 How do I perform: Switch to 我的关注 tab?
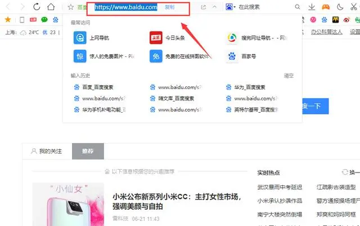click(x=46, y=151)
